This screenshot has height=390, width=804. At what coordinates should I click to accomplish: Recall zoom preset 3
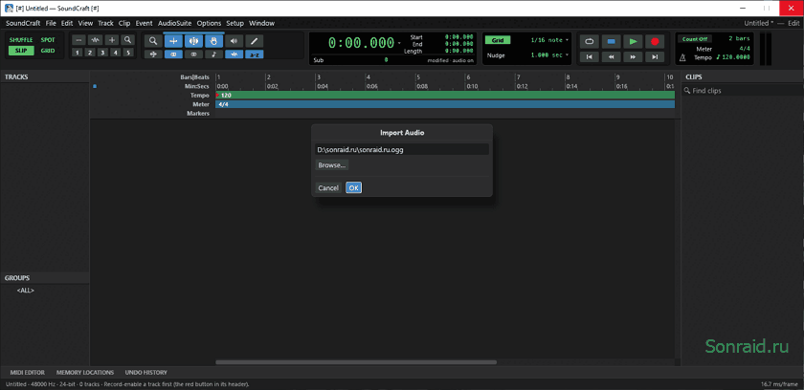tap(102, 53)
